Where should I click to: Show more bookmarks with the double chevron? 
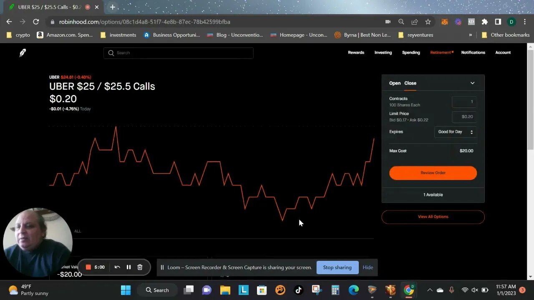471,35
